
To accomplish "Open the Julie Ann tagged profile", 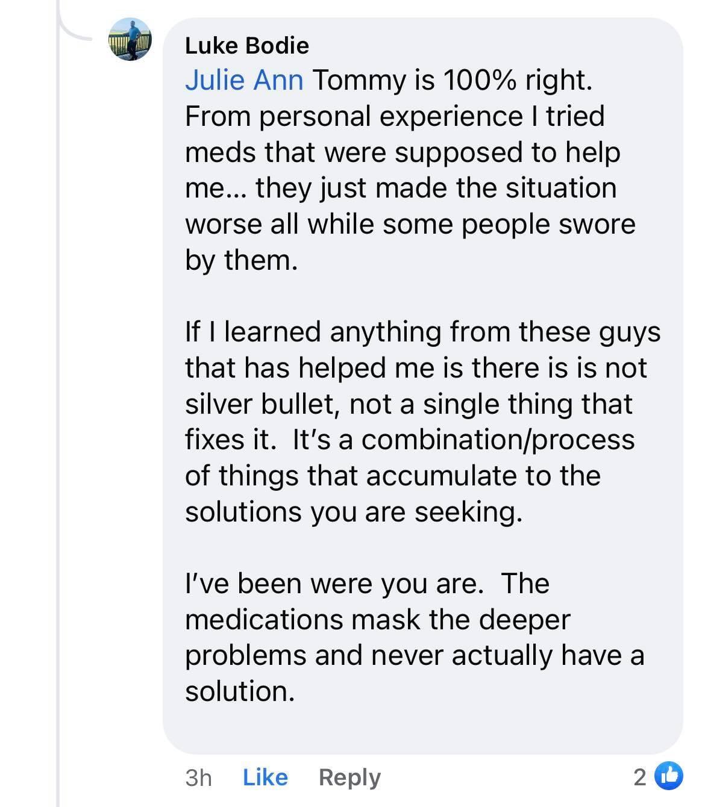I will coord(244,81).
